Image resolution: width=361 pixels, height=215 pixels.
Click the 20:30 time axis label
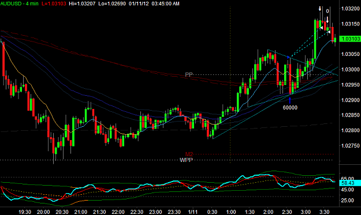pyautogui.click(x=62, y=212)
